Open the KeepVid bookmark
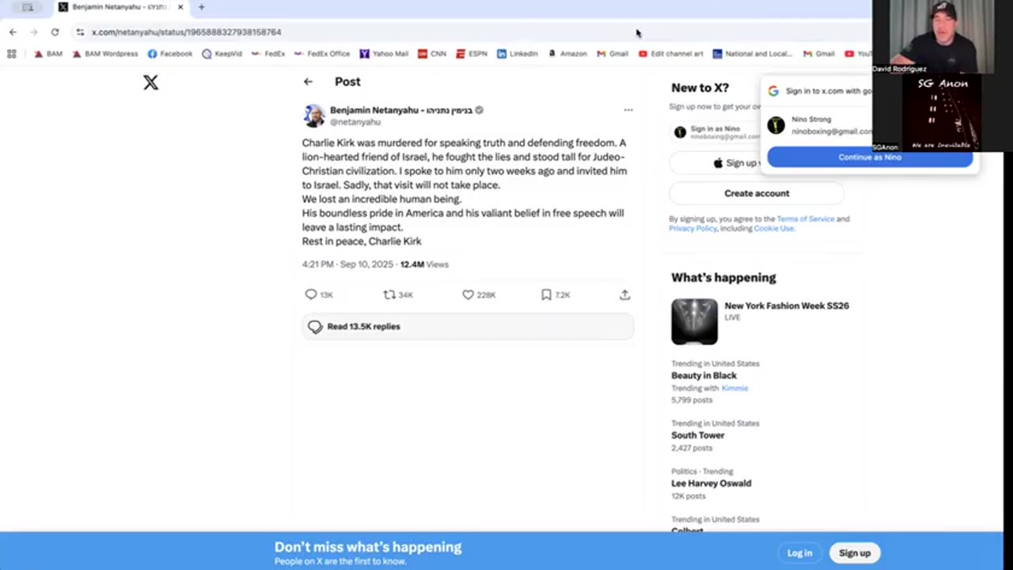This screenshot has width=1013, height=570. [222, 54]
